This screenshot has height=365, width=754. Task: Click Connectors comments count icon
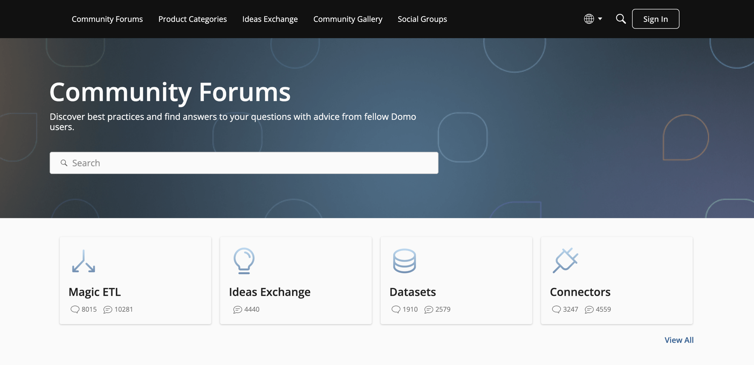[x=589, y=310]
